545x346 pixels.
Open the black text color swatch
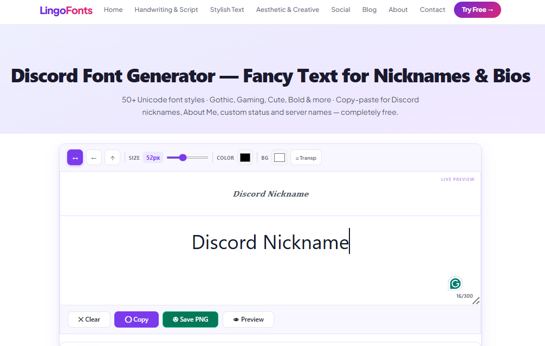click(245, 158)
